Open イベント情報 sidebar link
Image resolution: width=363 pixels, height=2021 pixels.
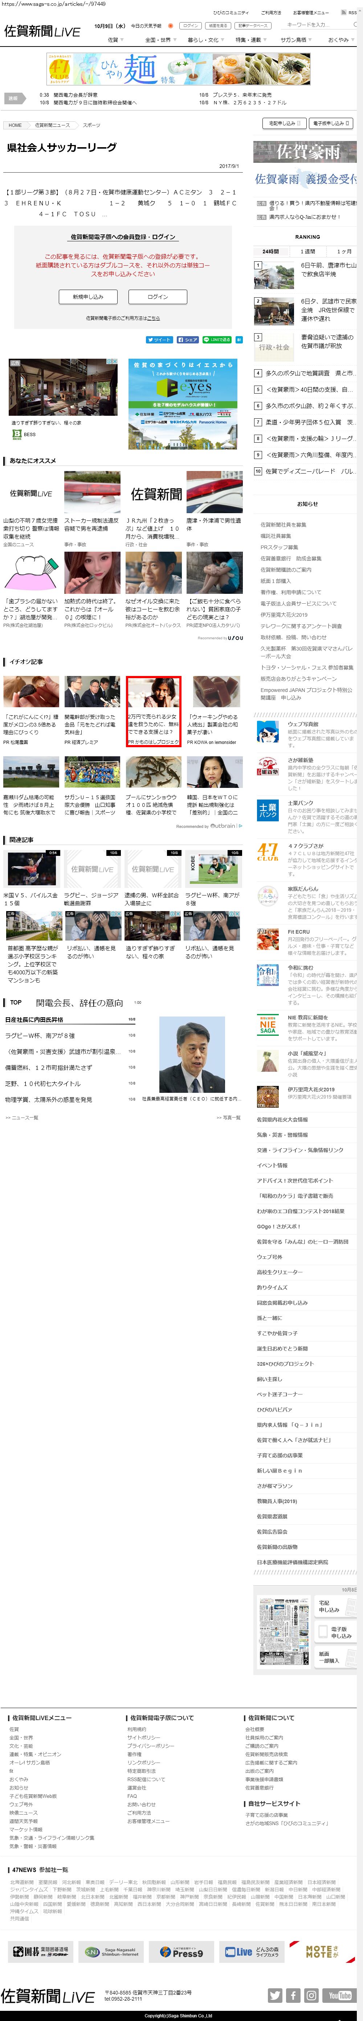point(272,1165)
